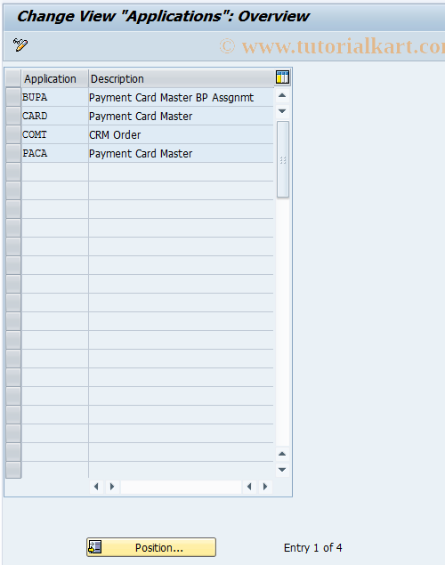This screenshot has height=565, width=445.
Task: Click the Description column header
Action: 181,78
